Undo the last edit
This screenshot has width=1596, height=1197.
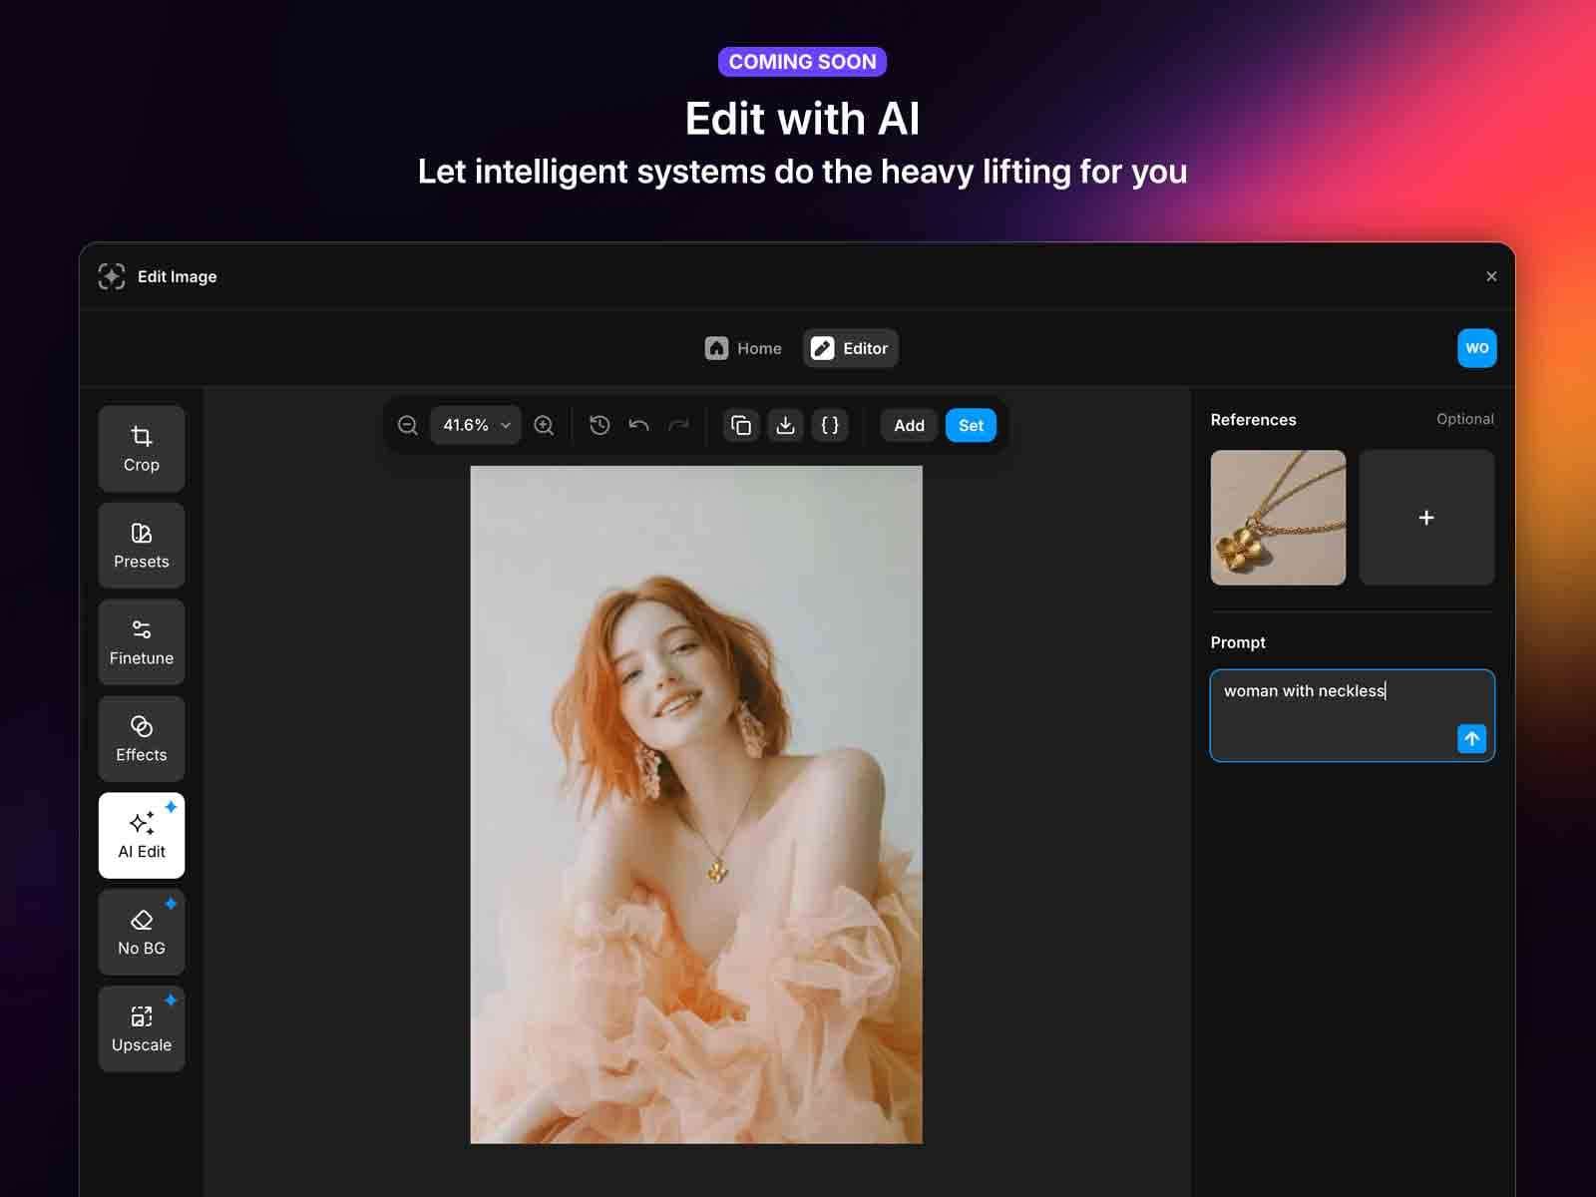[638, 425]
